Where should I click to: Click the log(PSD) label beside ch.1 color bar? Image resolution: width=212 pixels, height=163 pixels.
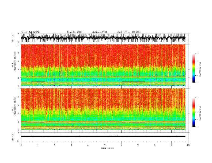[200, 70]
